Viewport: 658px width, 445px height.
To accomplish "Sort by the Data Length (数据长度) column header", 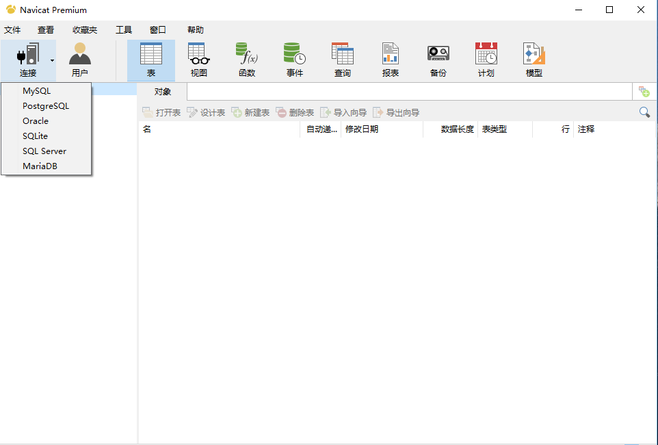I will 450,129.
